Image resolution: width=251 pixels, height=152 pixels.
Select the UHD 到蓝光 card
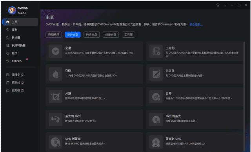pos(94,142)
